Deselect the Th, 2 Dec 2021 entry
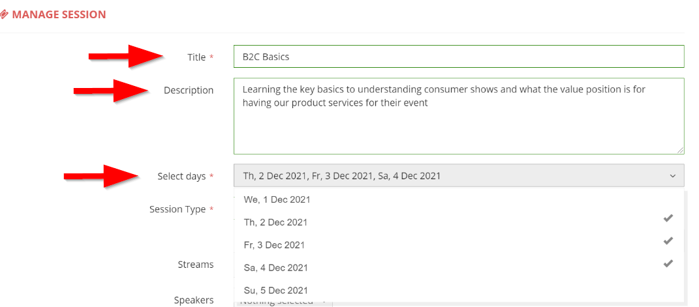 459,222
